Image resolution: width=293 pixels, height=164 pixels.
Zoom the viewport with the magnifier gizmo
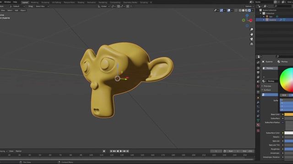[251, 29]
